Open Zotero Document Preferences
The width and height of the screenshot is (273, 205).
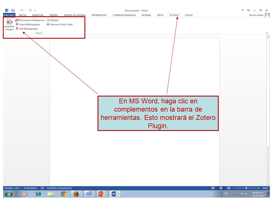click(30, 20)
